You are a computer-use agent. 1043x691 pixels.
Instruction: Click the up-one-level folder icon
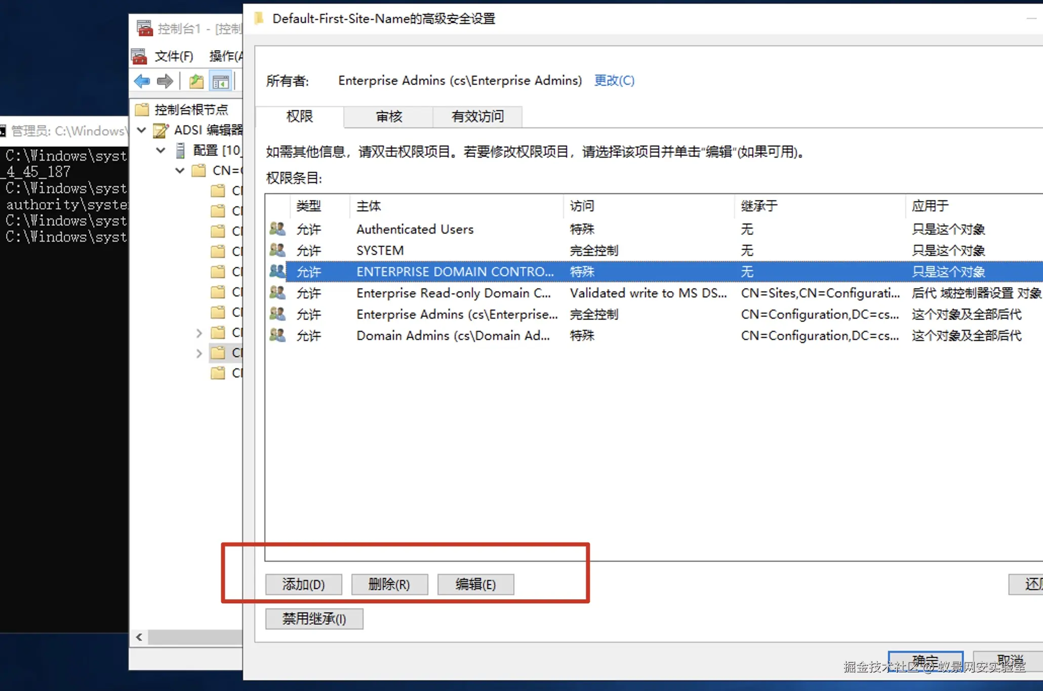196,81
